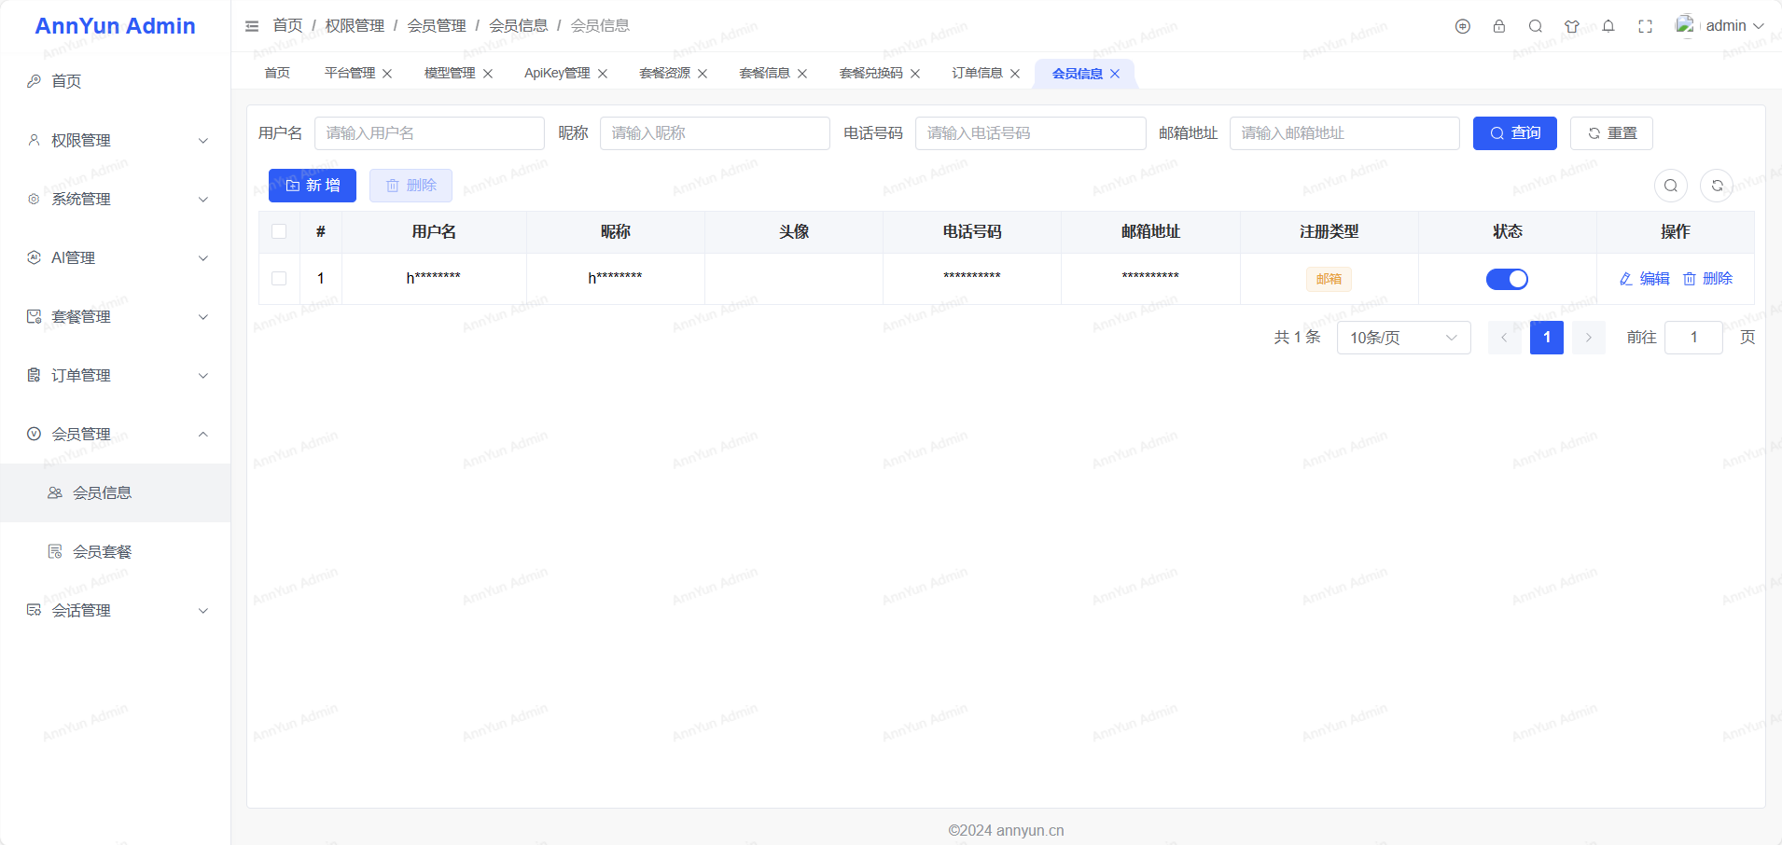Collapse 会员管理 sidebar menu
The width and height of the screenshot is (1782, 845).
[116, 434]
